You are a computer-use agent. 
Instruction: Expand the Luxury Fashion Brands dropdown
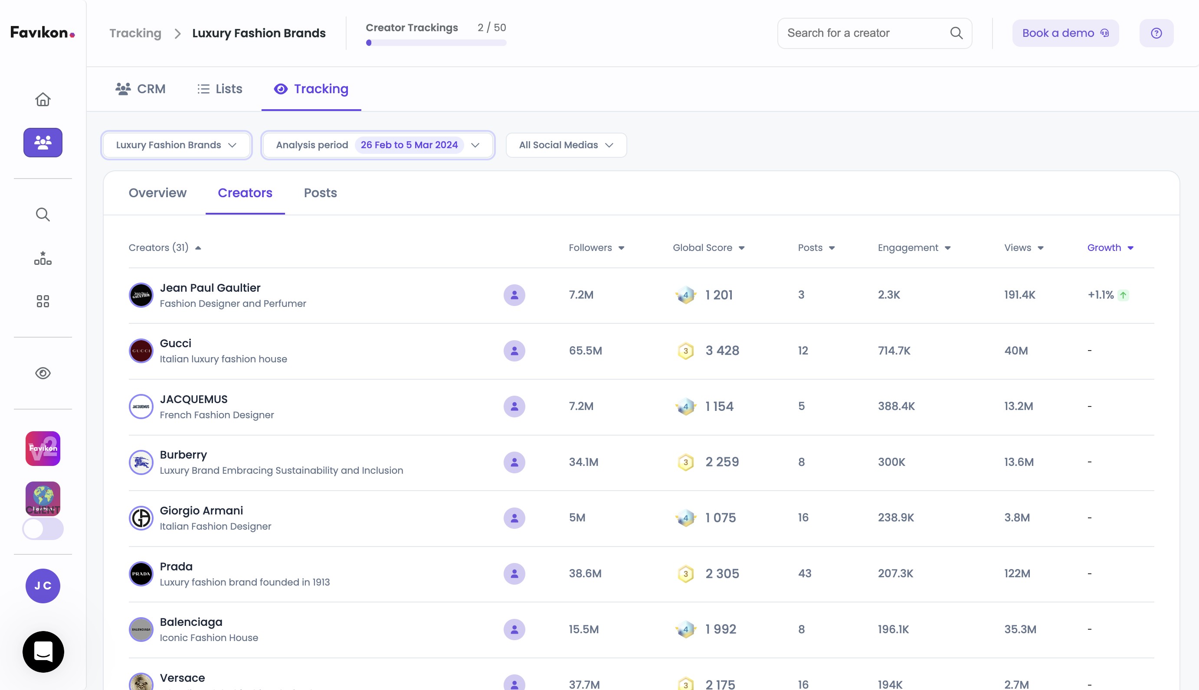click(x=176, y=145)
